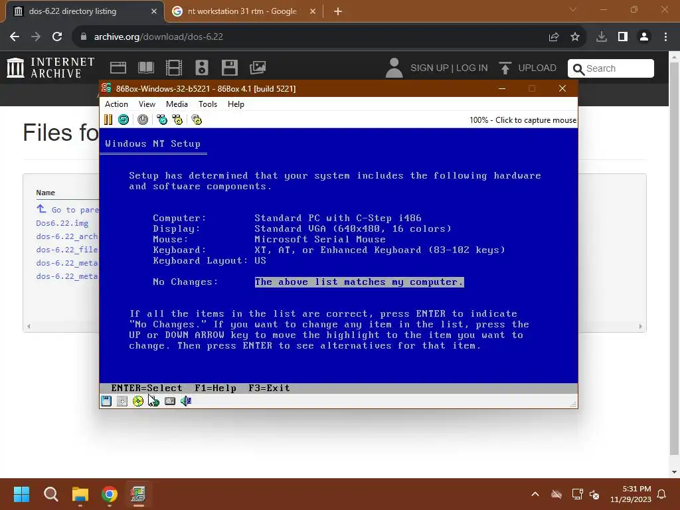Toggle Chrome side panel icon
Image resolution: width=680 pixels, height=510 pixels.
(x=623, y=37)
